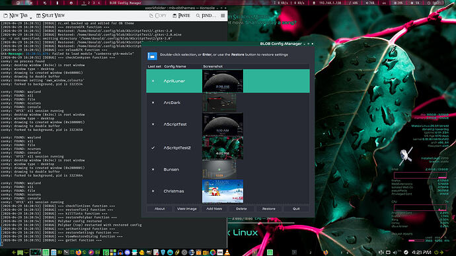Click the display tray icon
This screenshot has width=456, height=256.
[388, 252]
